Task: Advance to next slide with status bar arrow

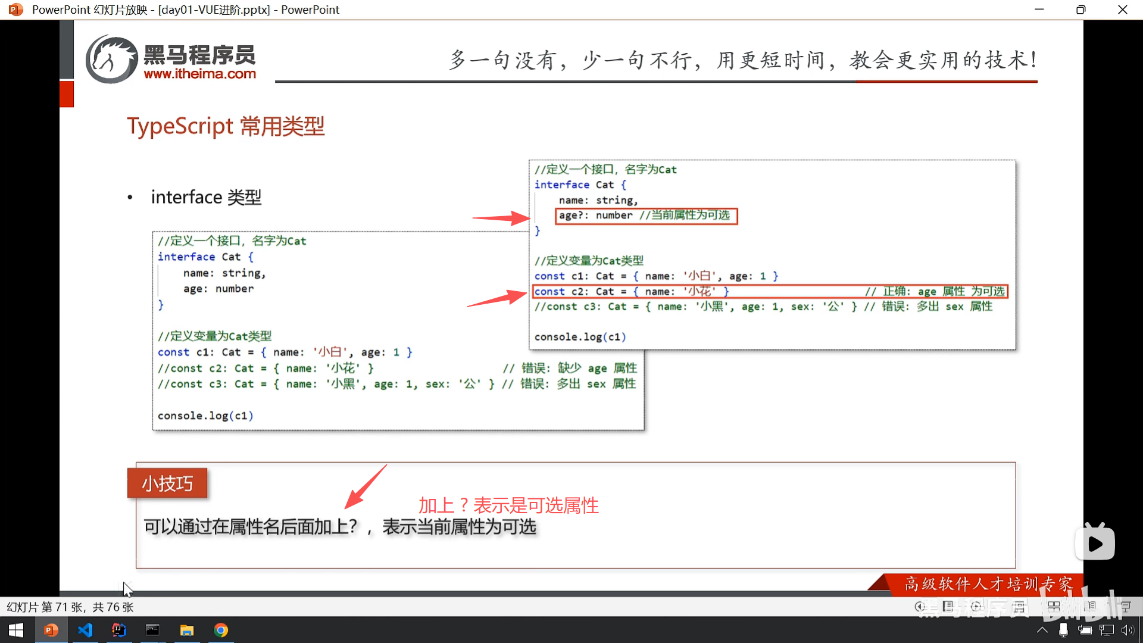Action: click(x=976, y=606)
